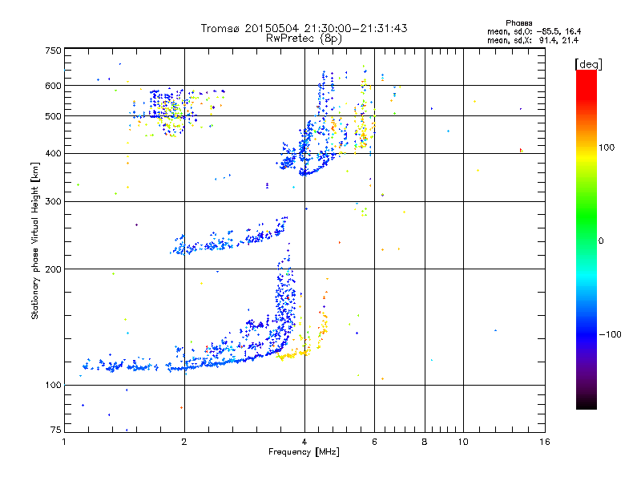
Task: Click the y-axis label '300'
Action: pos(53,201)
